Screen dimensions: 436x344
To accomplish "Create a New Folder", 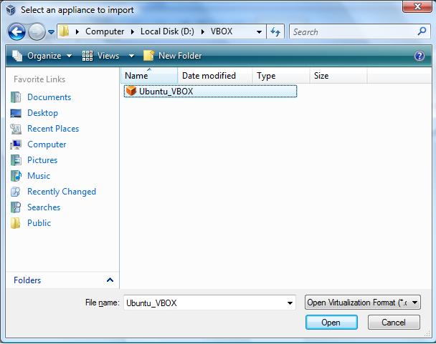I will pos(173,56).
